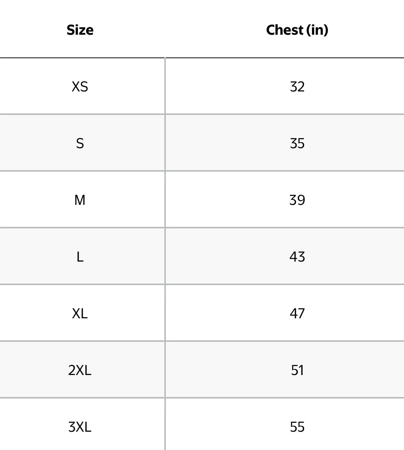The height and width of the screenshot is (450, 404).
Task: Select the chest measurement 39
Action: tap(297, 200)
